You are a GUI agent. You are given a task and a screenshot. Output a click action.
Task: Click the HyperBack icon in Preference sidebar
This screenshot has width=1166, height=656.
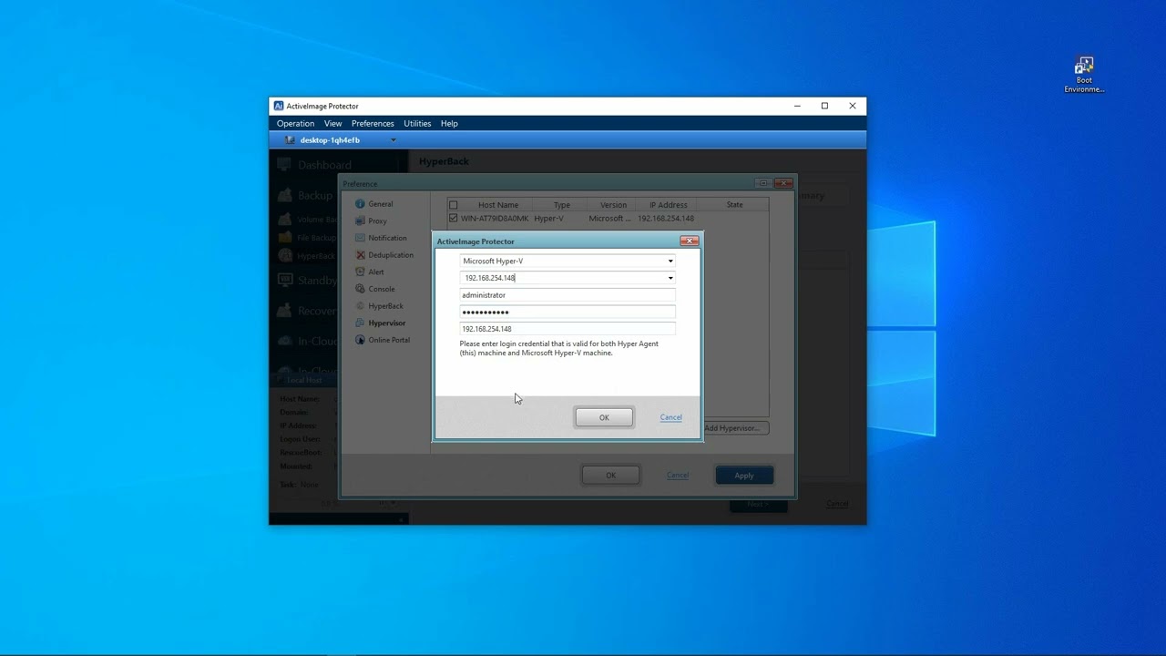click(x=360, y=306)
